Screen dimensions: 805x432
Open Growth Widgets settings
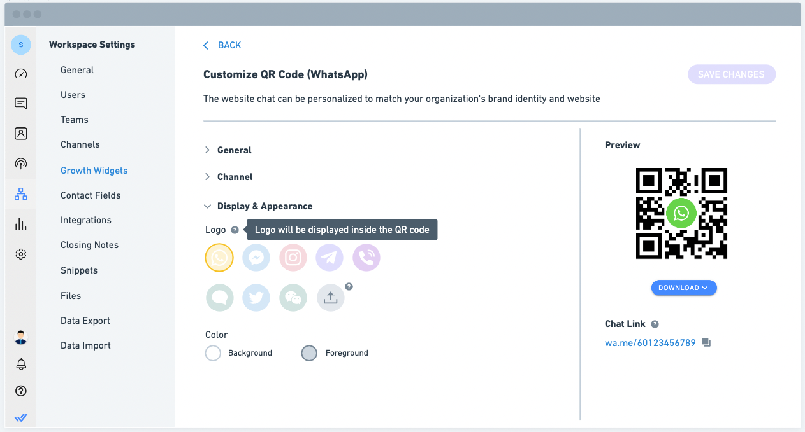[94, 171]
